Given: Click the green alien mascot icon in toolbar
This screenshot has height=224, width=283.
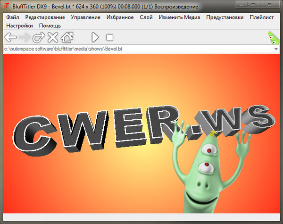Looking at the screenshot, I should (x=273, y=37).
